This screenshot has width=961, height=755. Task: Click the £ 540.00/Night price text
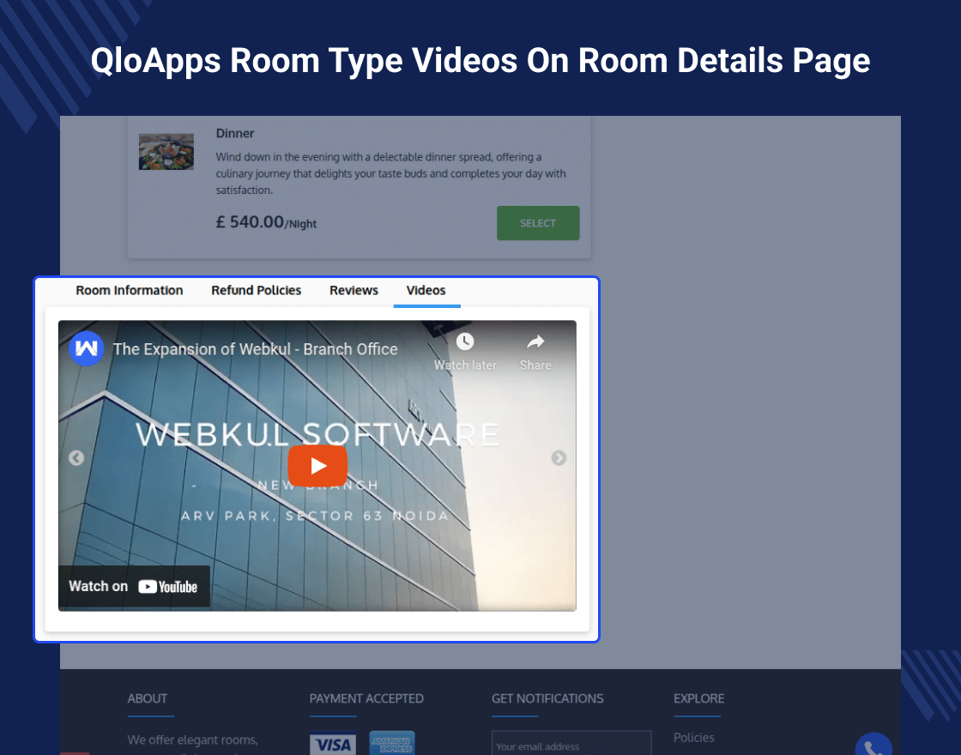coord(266,222)
